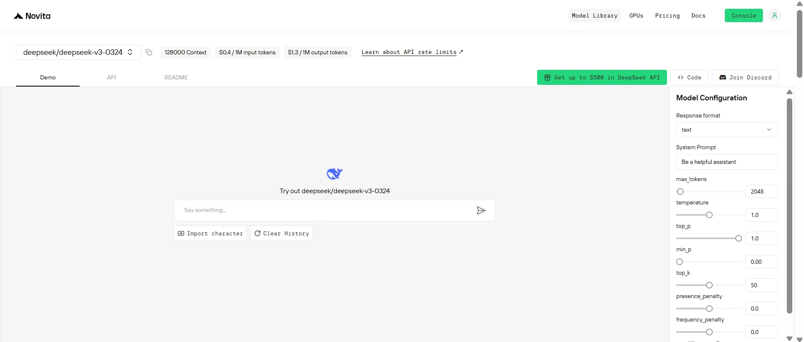Go to GPUs in the top navigation
804x342 pixels.
click(636, 15)
